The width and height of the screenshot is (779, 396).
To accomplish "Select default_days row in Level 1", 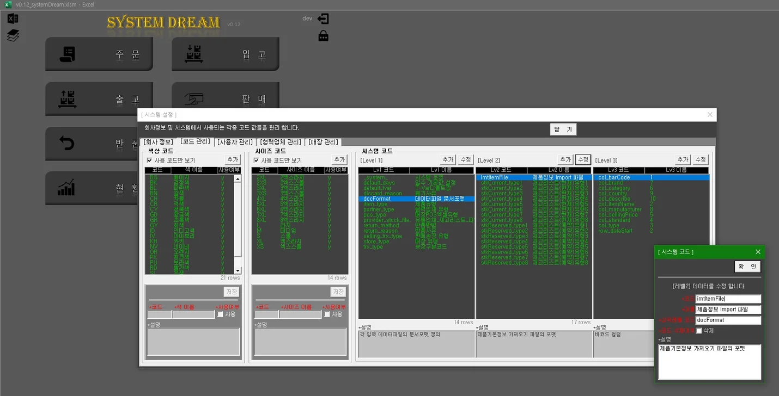I will point(417,183).
